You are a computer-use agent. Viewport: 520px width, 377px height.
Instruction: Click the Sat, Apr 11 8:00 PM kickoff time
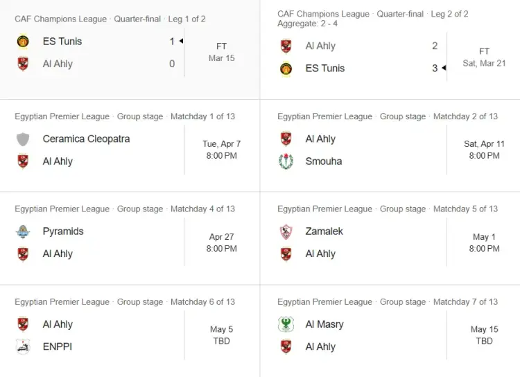pyautogui.click(x=484, y=150)
